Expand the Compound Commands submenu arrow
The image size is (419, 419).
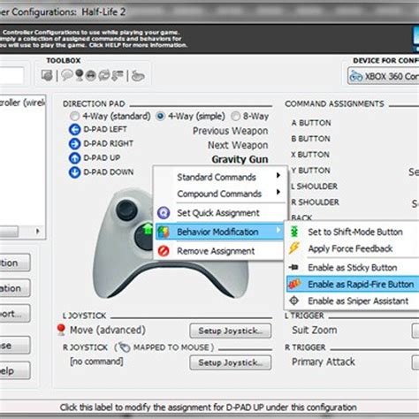[x=278, y=192]
